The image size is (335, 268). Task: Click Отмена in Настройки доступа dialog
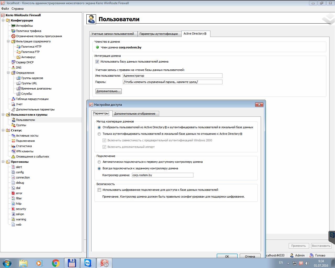(250, 256)
